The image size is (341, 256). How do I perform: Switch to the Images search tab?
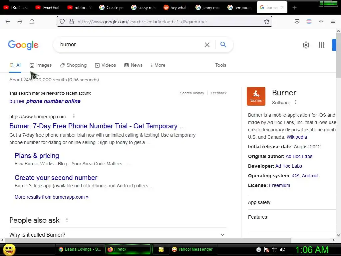41,65
